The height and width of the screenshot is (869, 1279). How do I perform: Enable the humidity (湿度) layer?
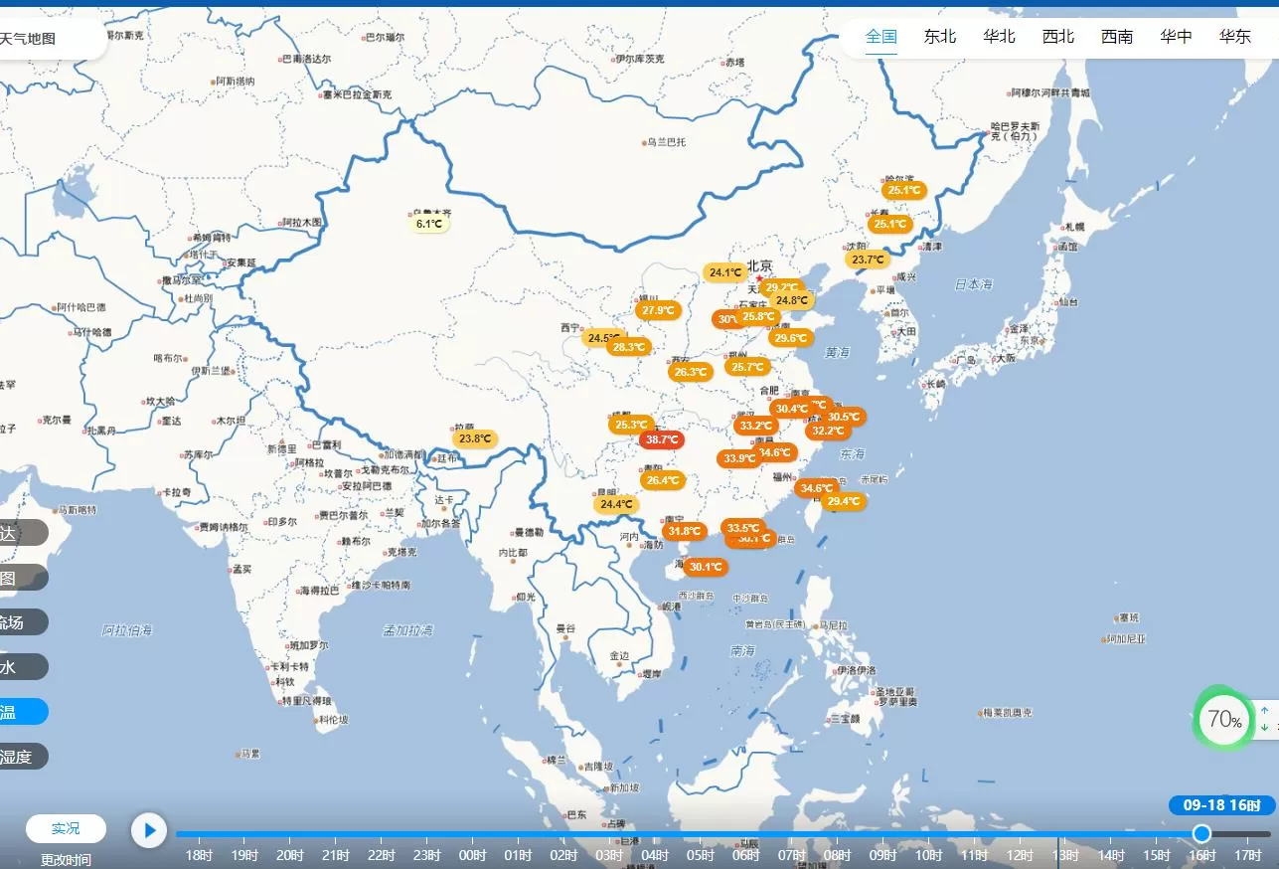click(20, 757)
